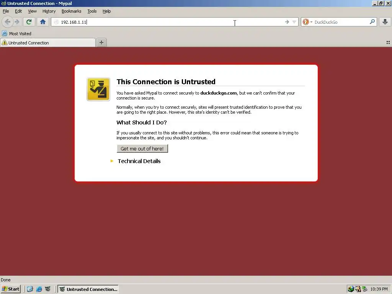Image resolution: width=392 pixels, height=294 pixels.
Task: Click the Done status bar text
Action: pos(5,280)
